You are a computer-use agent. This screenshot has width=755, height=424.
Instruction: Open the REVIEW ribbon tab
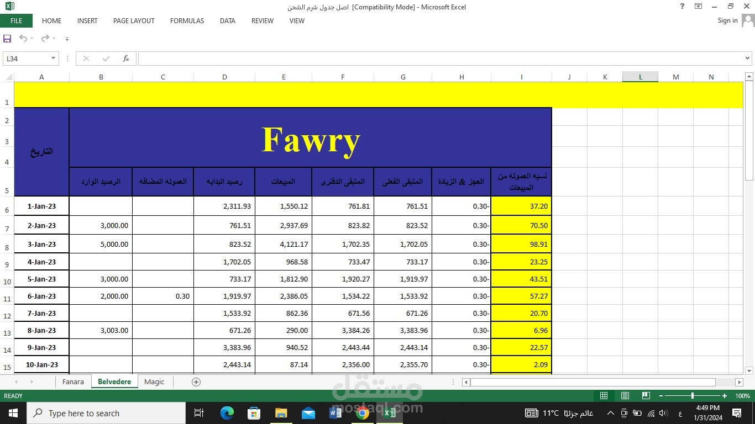point(263,21)
